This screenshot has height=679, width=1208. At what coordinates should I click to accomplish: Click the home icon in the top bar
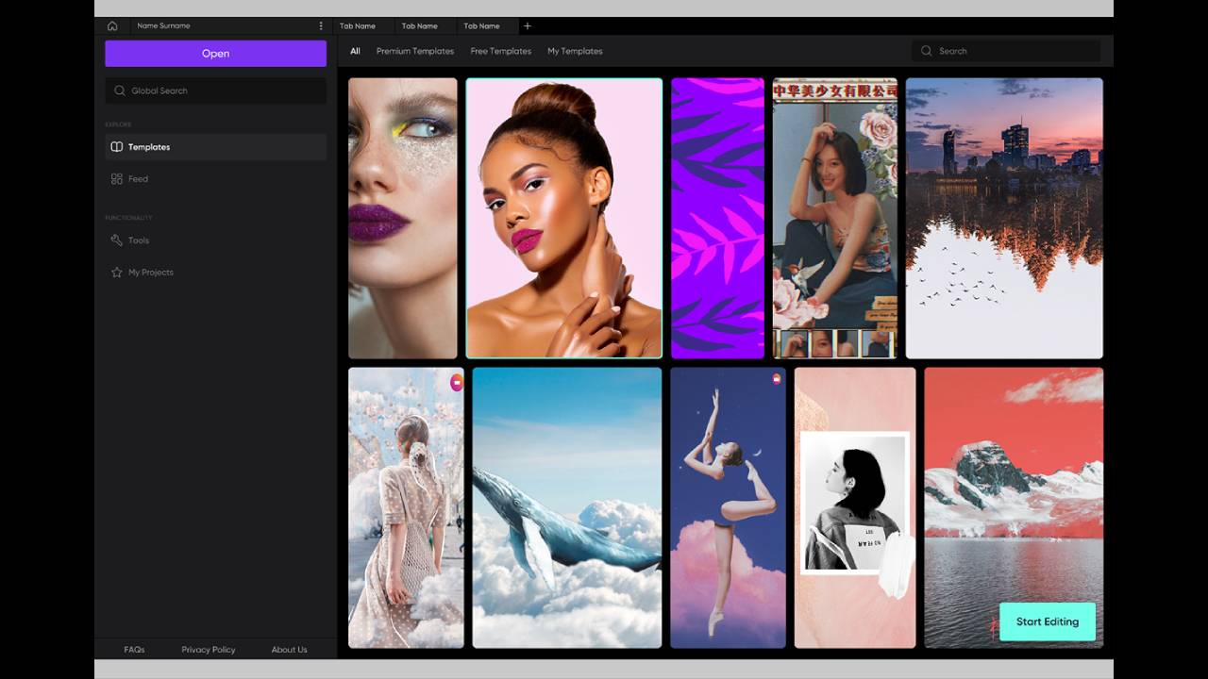(x=112, y=26)
